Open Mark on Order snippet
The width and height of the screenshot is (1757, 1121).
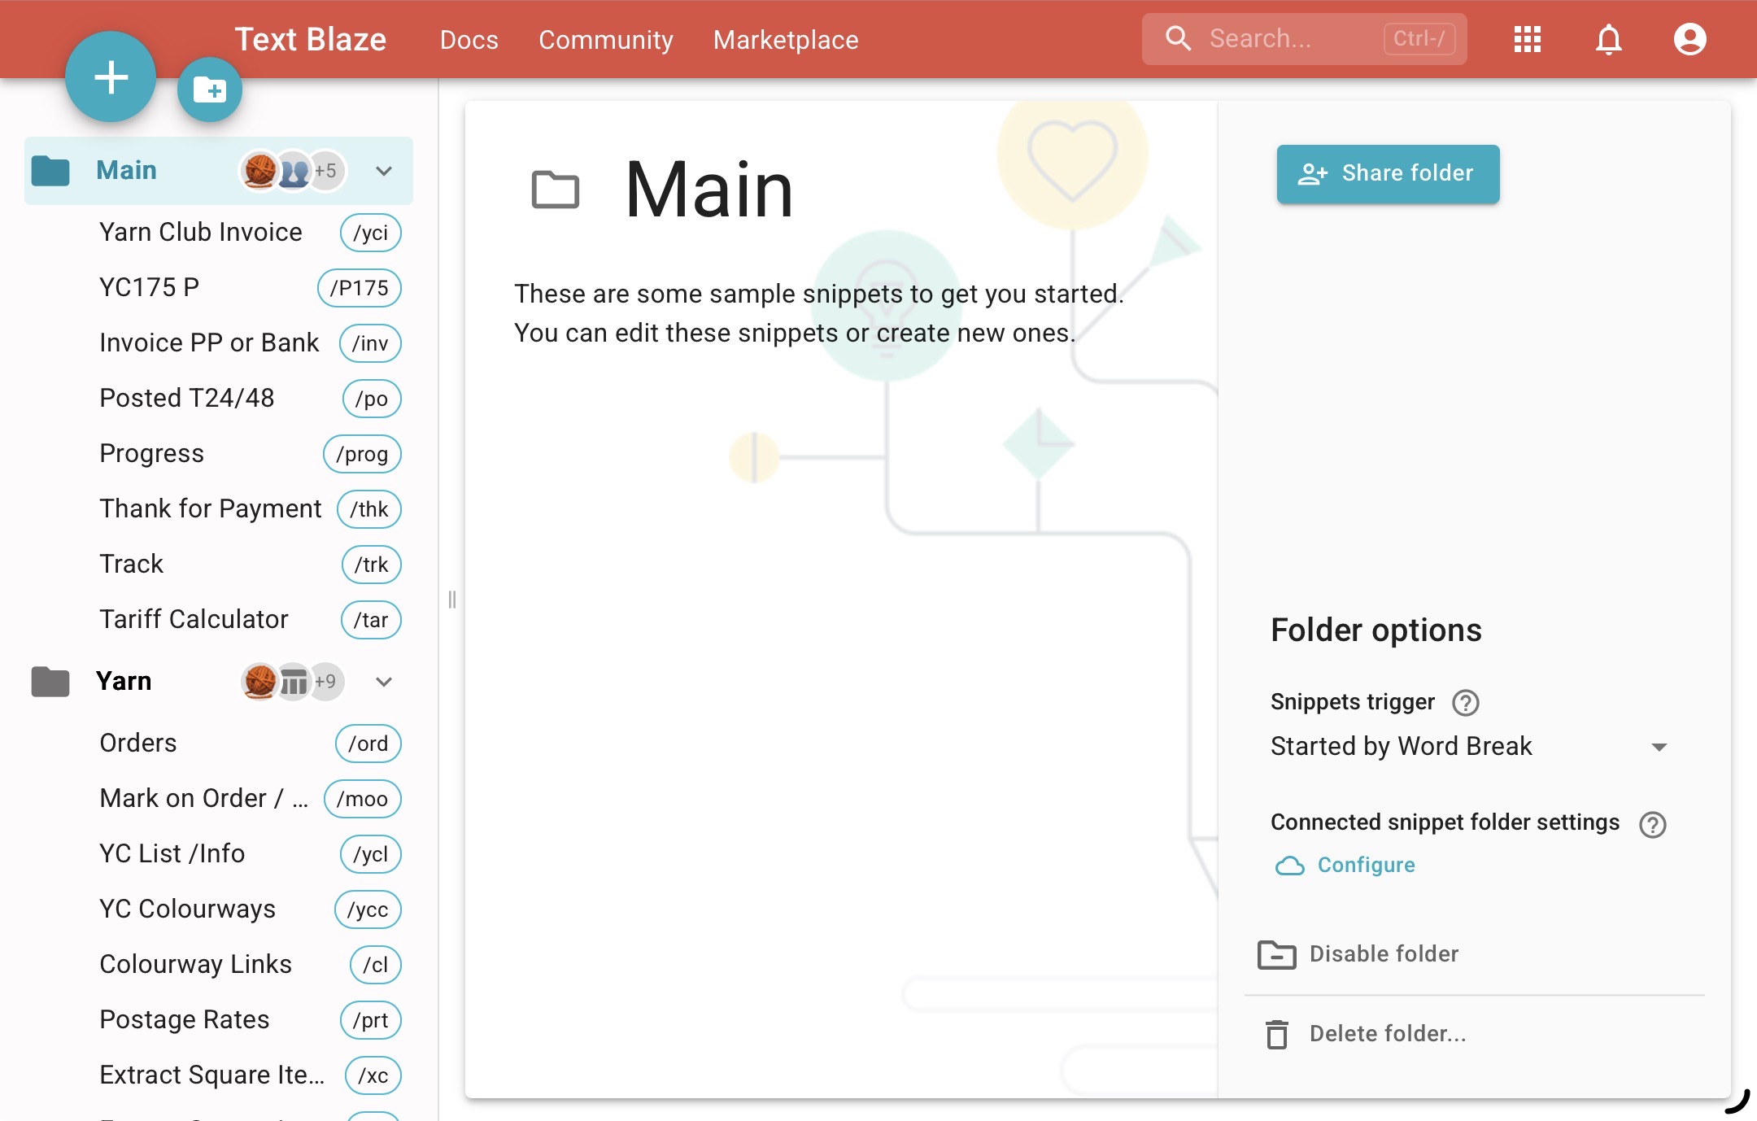[x=204, y=798]
